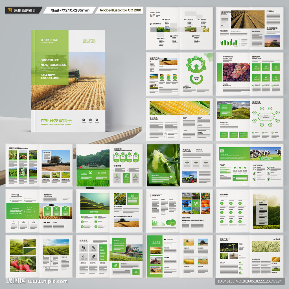Viewport: 289px width, 289px height.
Task: Click numbered circle 2 in 科研创新 spread
Action: point(268,168)
